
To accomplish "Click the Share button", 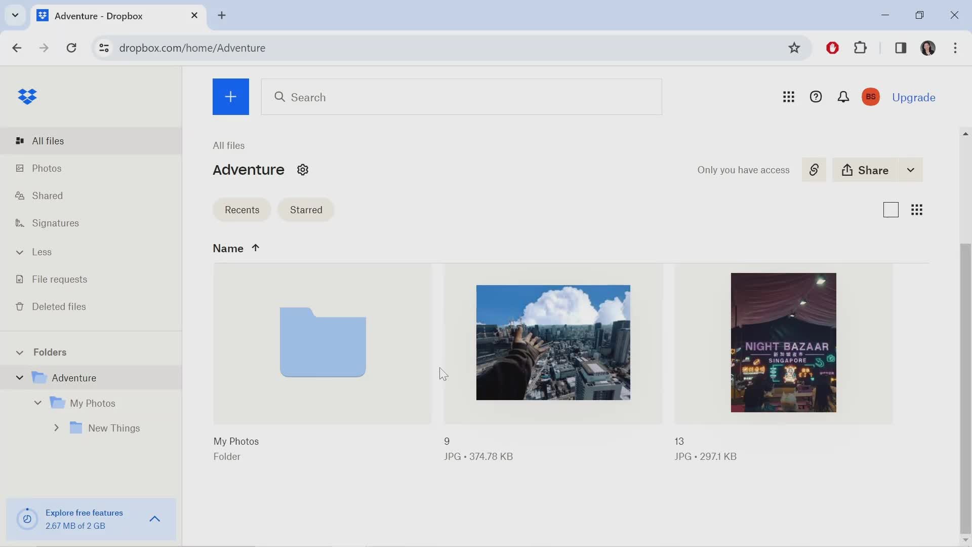I will pyautogui.click(x=865, y=170).
